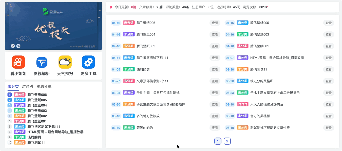The image size is (342, 151).
Task: Open article 腾飞壁纸005 in main list
Action: pyautogui.click(x=259, y=23)
